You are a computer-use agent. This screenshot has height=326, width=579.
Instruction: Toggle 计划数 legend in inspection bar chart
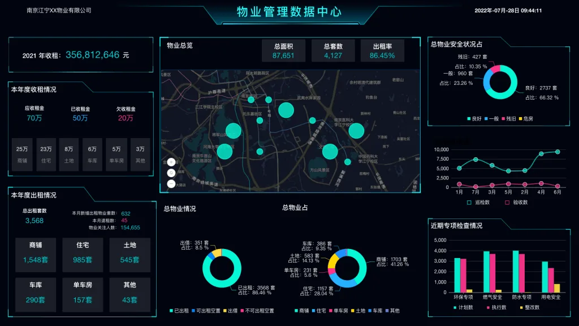tap(463, 307)
